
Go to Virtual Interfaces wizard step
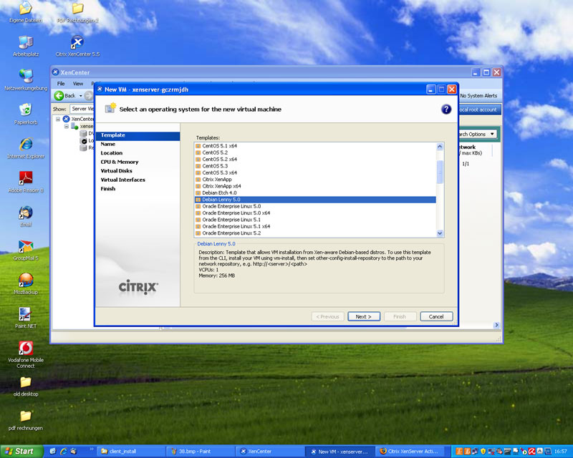(x=138, y=180)
